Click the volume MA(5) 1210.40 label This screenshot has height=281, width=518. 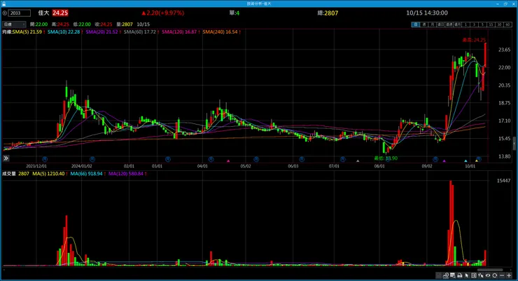(48, 174)
